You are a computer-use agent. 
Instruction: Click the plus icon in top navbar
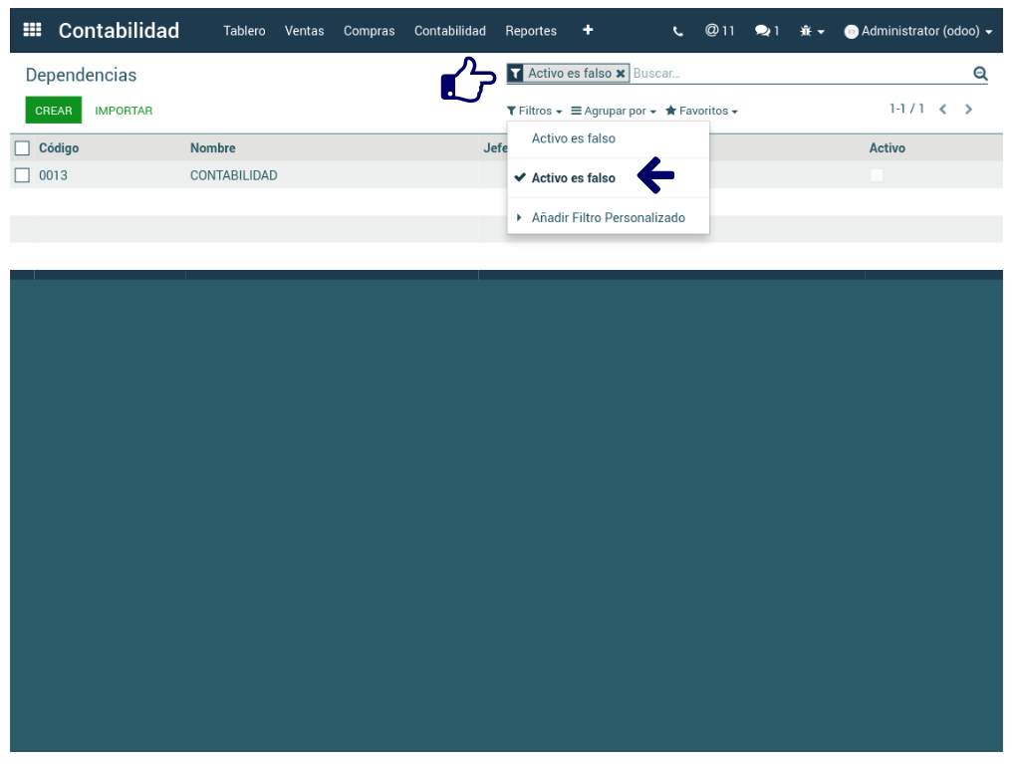click(x=588, y=30)
